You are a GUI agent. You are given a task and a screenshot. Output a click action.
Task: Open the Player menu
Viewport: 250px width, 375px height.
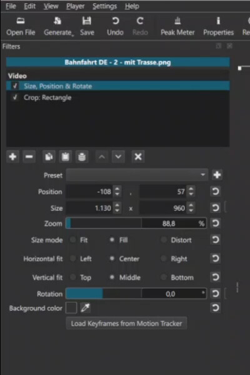(x=76, y=6)
